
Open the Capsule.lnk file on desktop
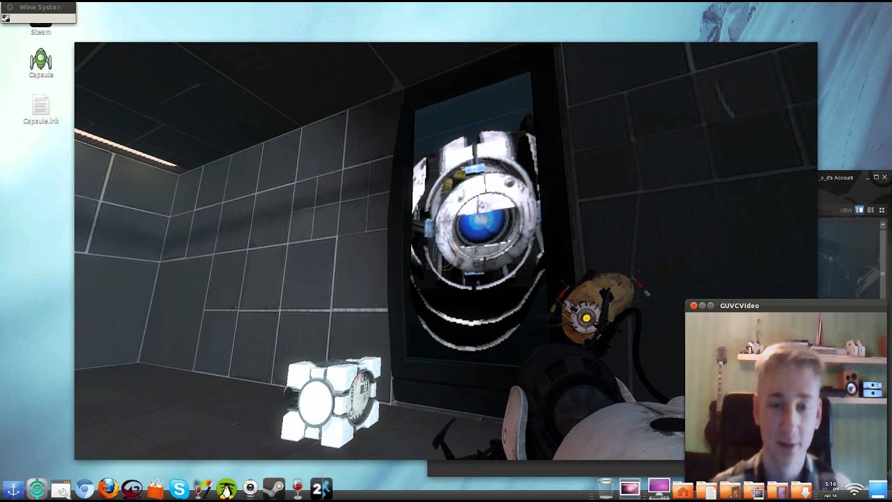pyautogui.click(x=41, y=109)
